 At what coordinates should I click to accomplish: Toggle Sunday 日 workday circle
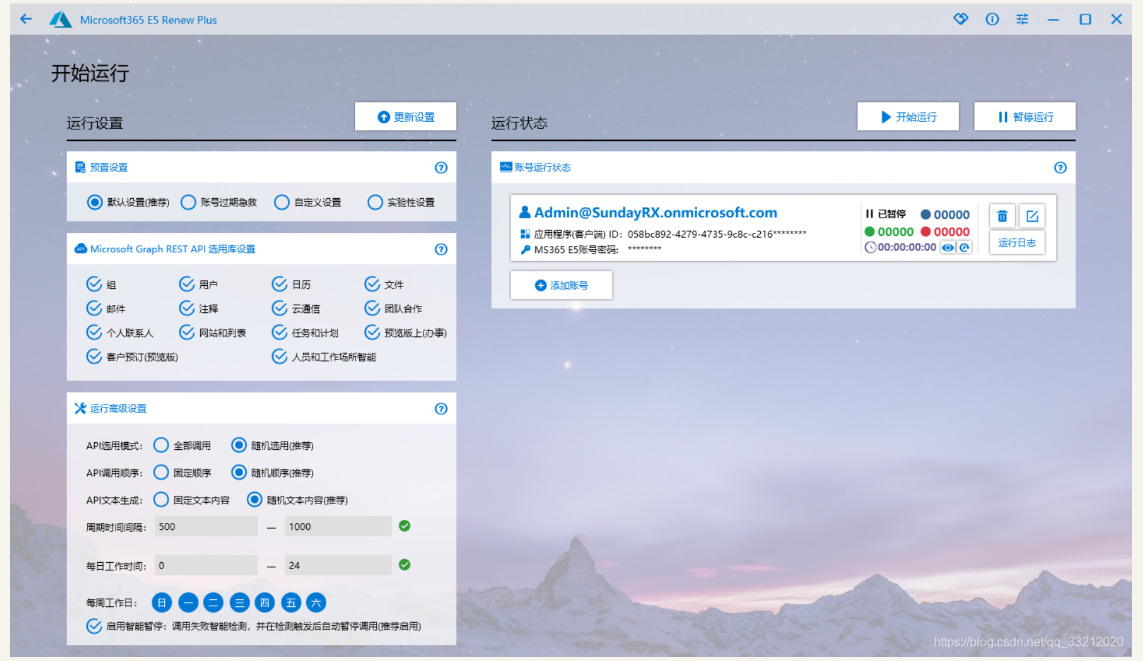click(x=162, y=602)
